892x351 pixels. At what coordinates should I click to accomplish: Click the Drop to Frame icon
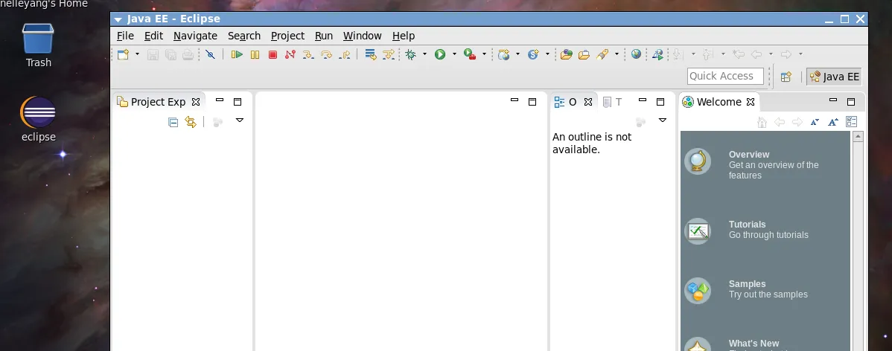point(370,54)
